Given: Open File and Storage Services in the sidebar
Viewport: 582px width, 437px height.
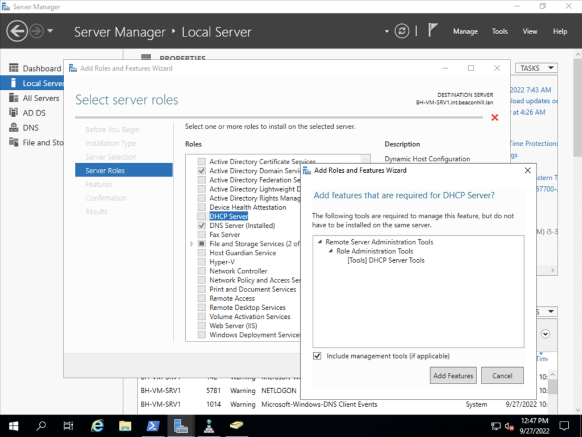Looking at the screenshot, I should coord(36,143).
